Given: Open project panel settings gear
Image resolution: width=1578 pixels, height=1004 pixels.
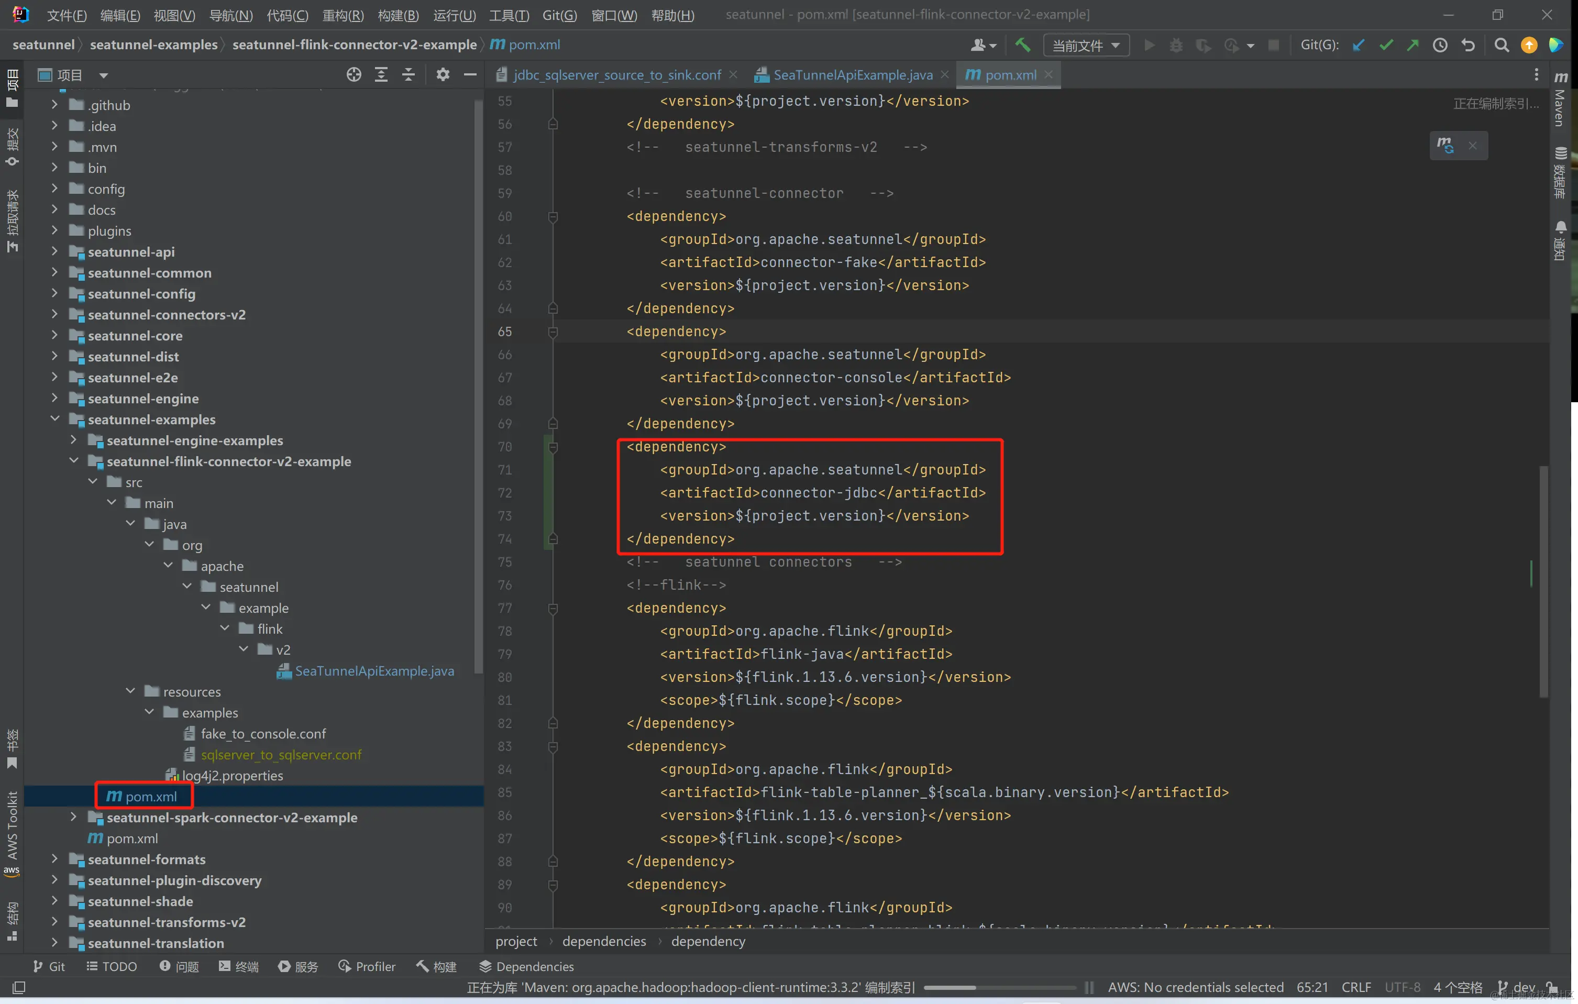Looking at the screenshot, I should pyautogui.click(x=443, y=75).
